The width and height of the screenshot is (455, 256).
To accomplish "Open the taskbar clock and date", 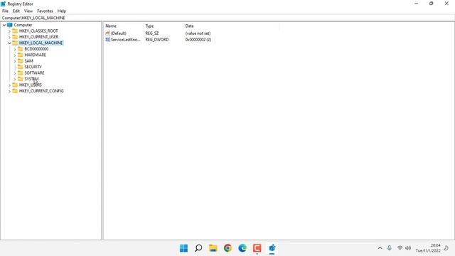I will (428, 248).
